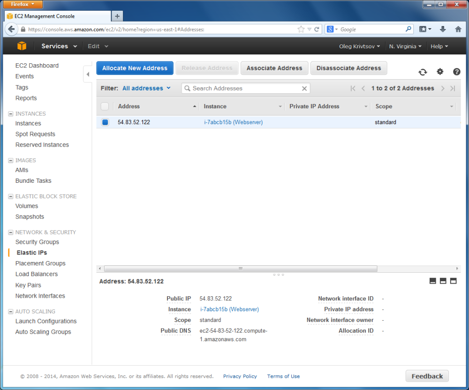Collapse the left navigation sidebar arrow
The width and height of the screenshot is (469, 390).
[x=88, y=74]
